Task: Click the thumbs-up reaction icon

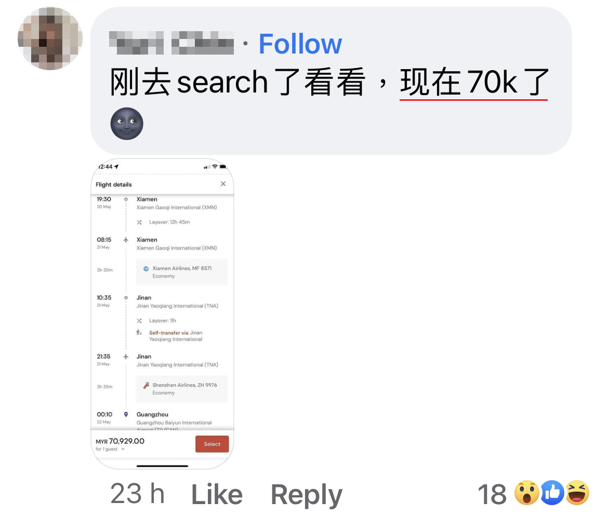Action: point(552,493)
